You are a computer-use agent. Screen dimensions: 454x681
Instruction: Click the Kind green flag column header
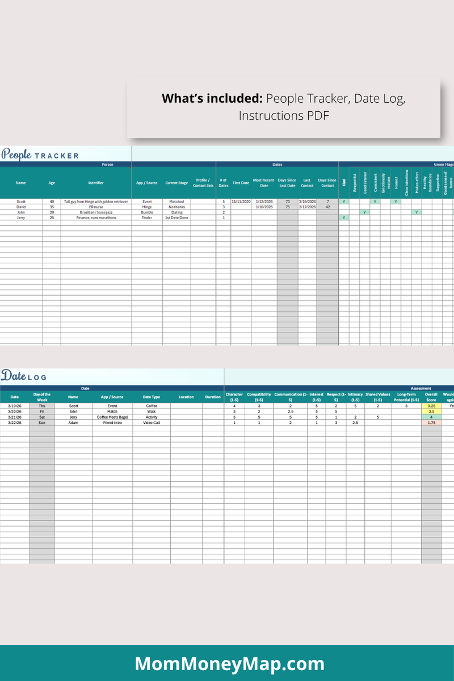coord(344,183)
